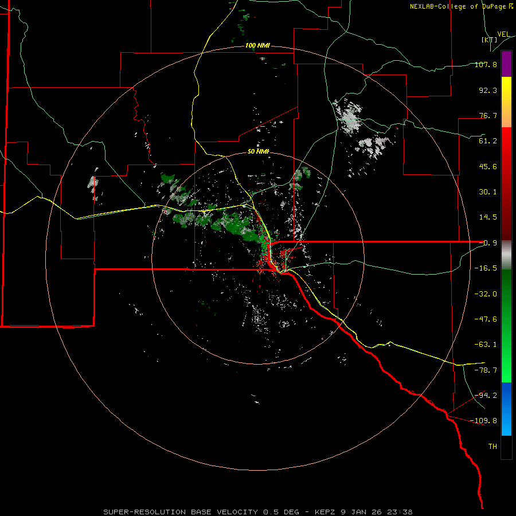This screenshot has width=516, height=516.
Task: Click the 107.8 velocity scale value
Action: (486, 64)
